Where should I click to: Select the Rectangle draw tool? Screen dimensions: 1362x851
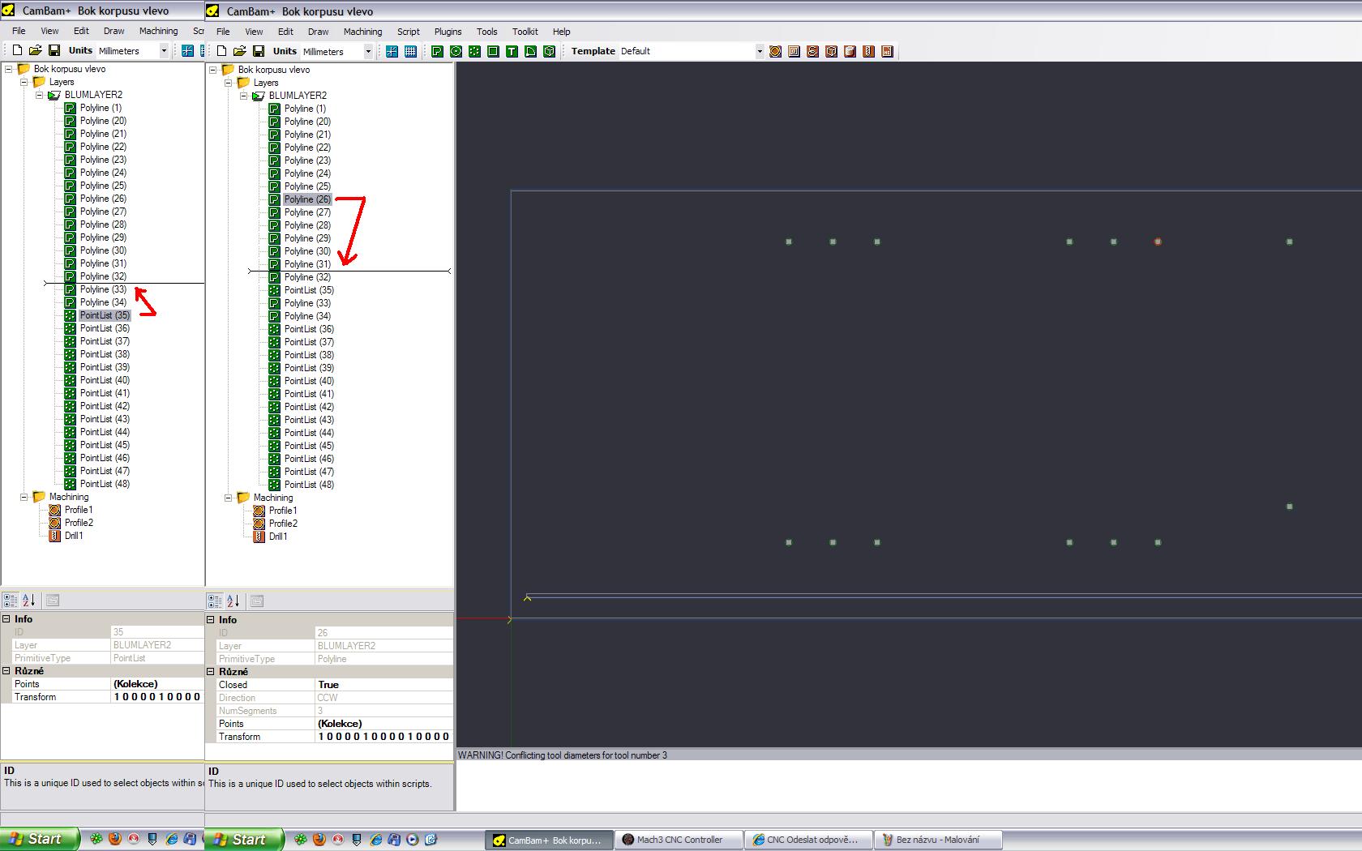point(493,51)
